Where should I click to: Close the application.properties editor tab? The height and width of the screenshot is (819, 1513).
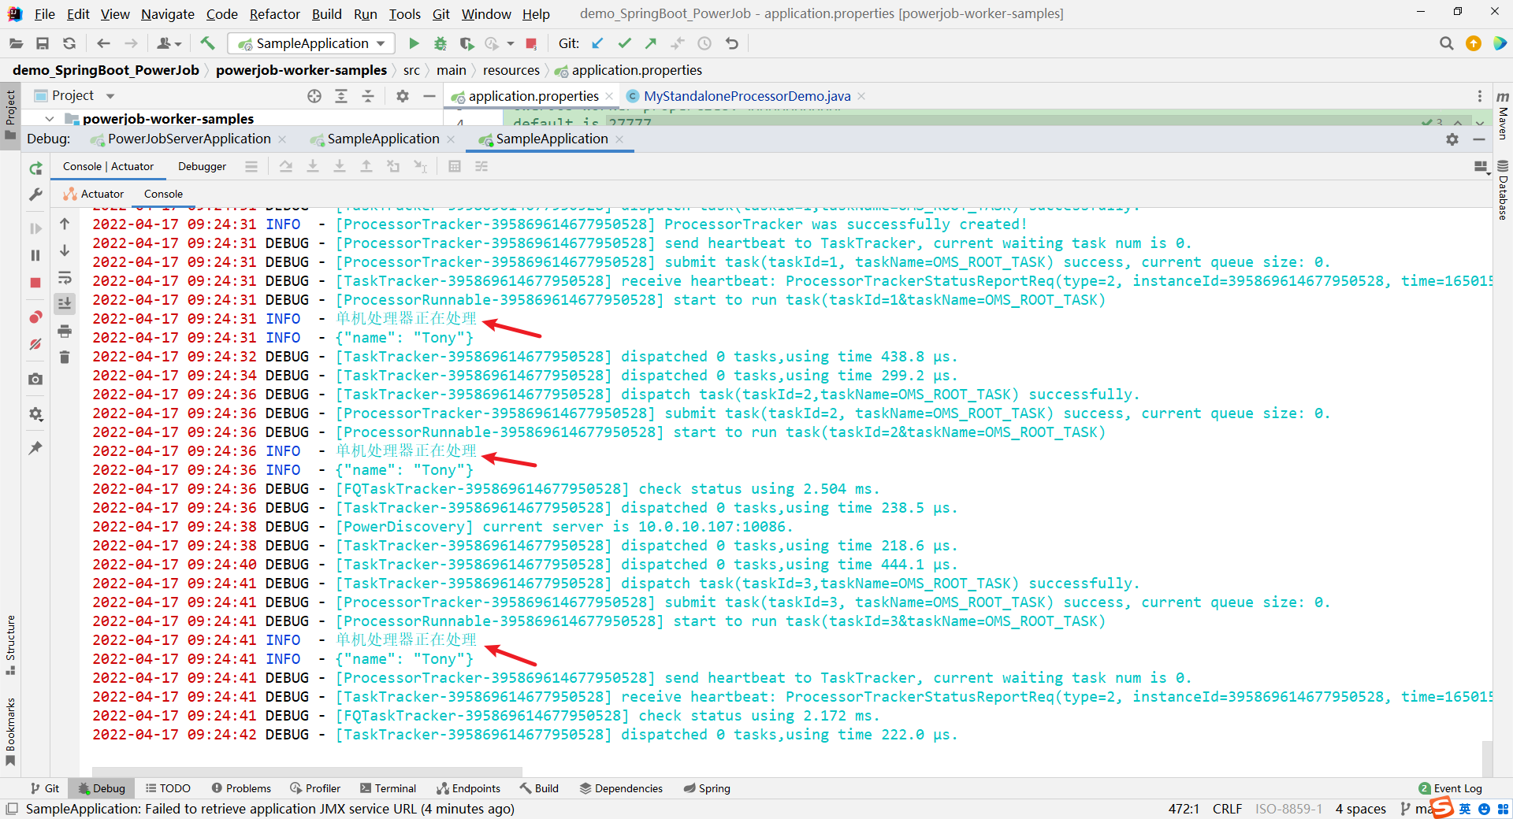609,96
